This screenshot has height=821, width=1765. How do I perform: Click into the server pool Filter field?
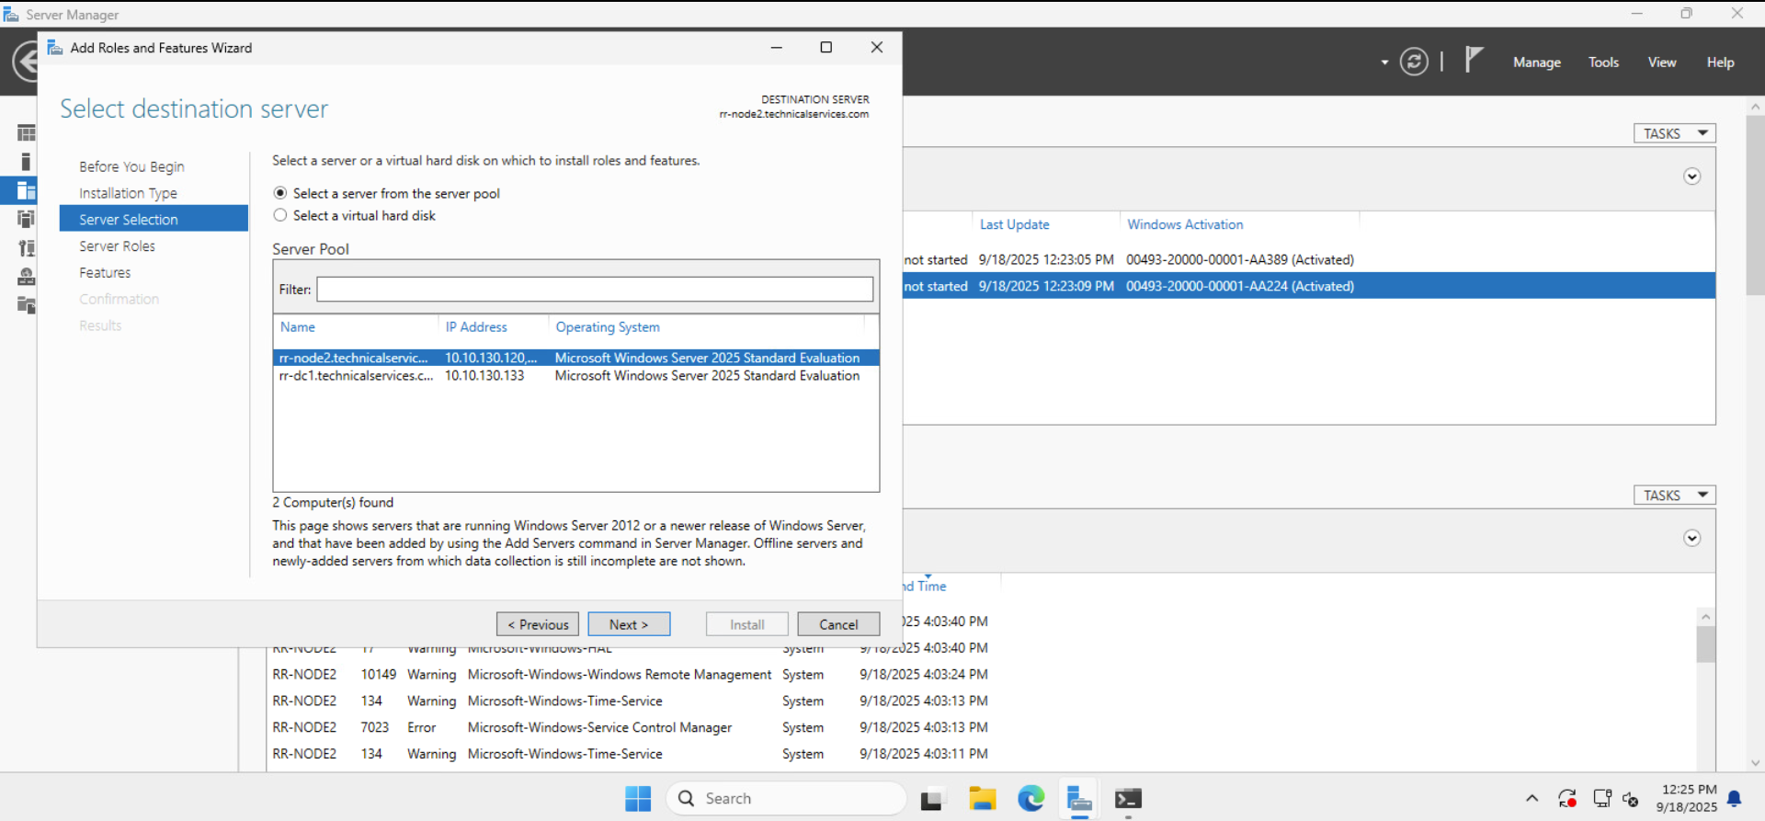tap(595, 290)
